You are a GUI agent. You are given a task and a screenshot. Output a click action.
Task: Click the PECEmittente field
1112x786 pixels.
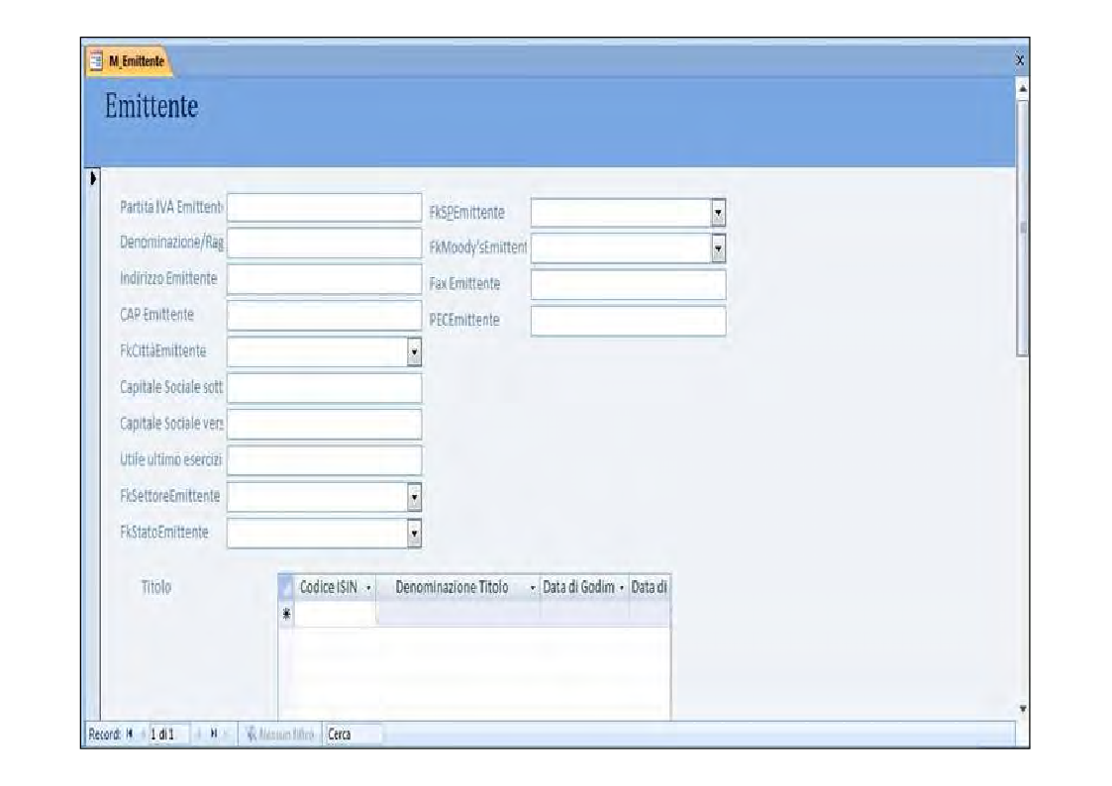629,321
